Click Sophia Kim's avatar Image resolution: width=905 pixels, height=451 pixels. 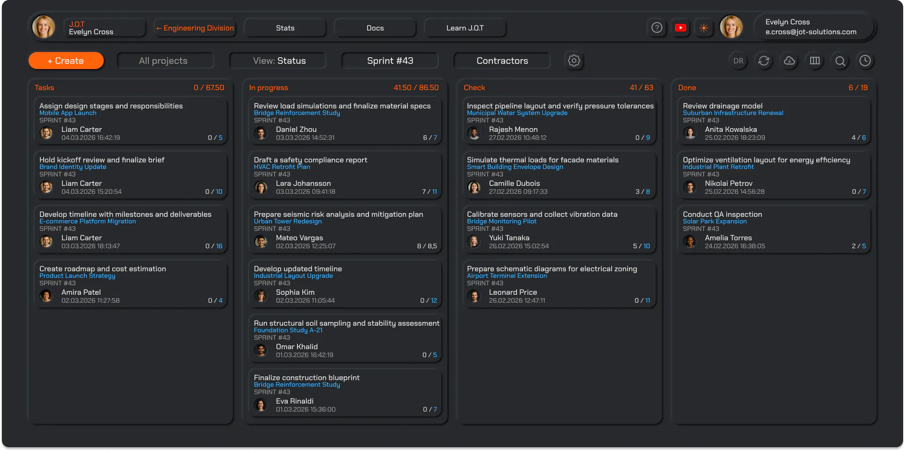coord(261,296)
